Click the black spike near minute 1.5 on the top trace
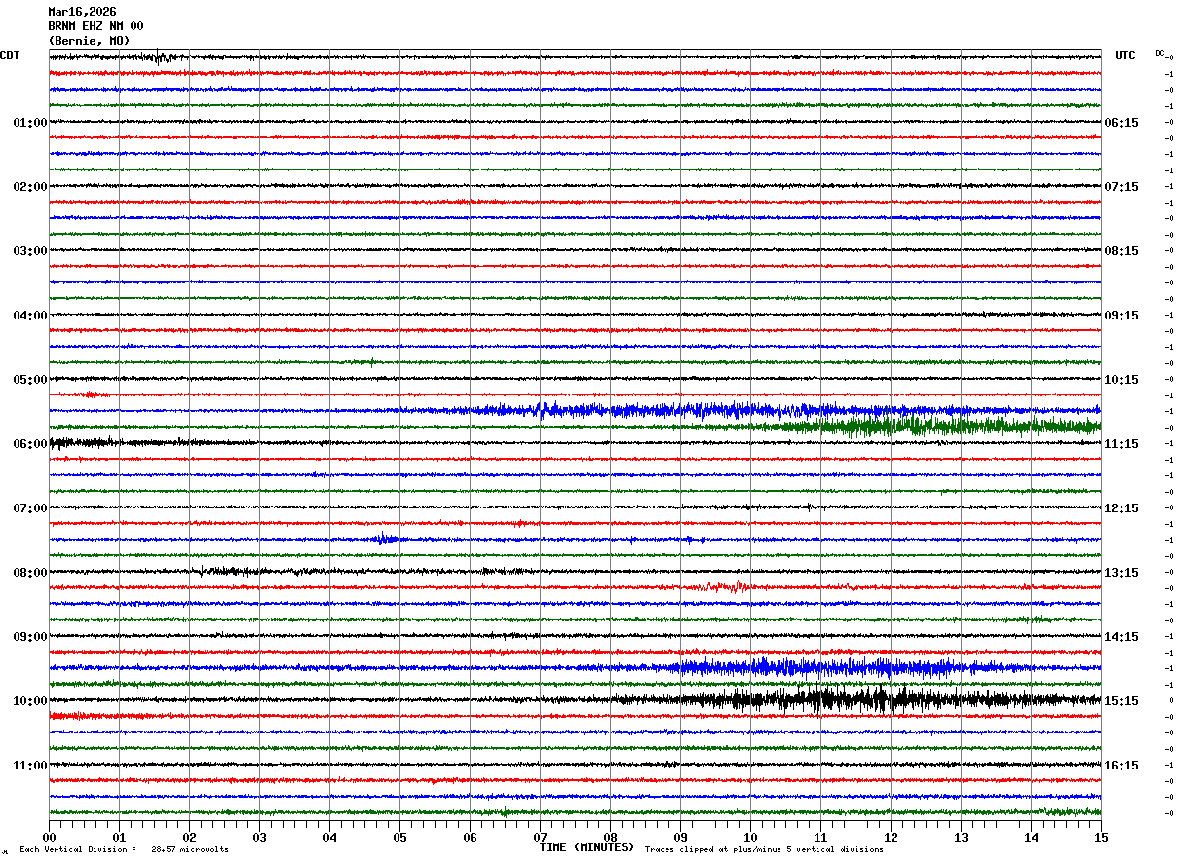 click(159, 56)
